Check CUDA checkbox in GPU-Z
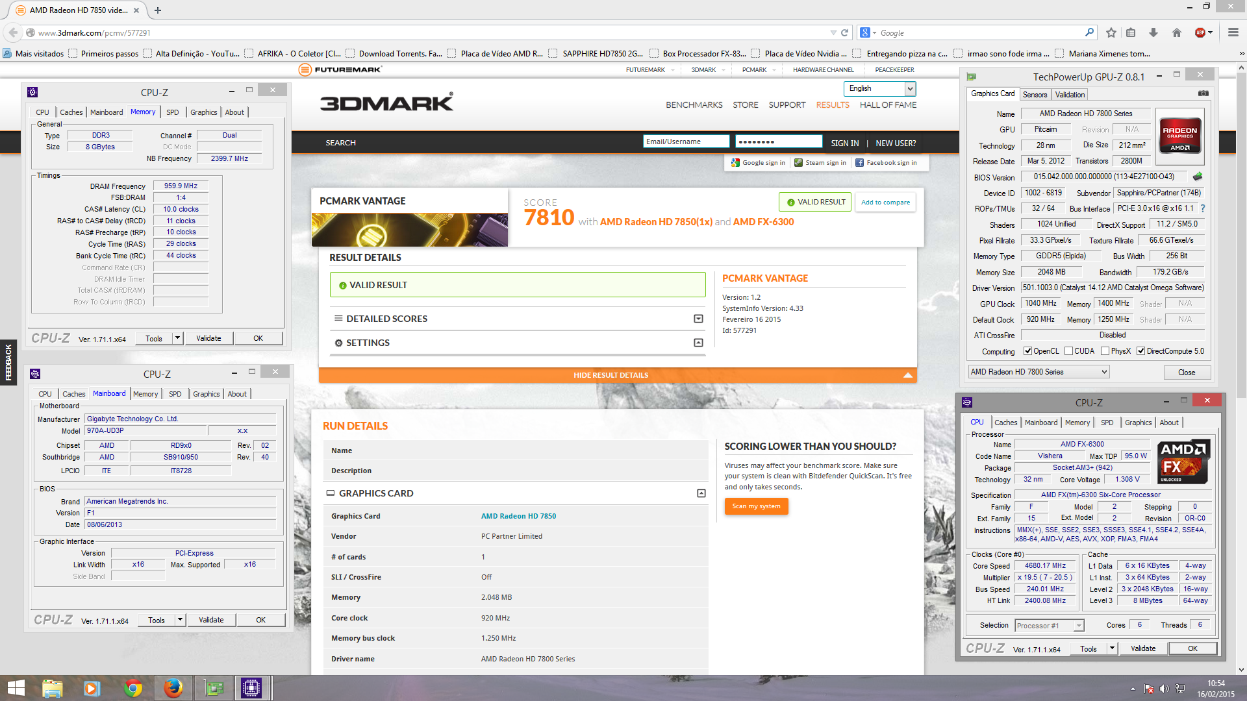This screenshot has height=701, width=1247. (x=1068, y=351)
